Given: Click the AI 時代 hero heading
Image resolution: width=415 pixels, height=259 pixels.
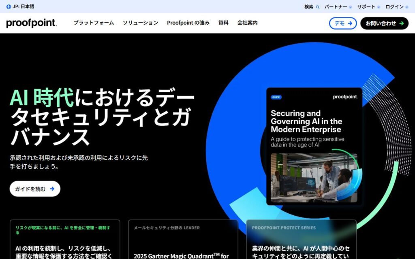Looking at the screenshot, I should [42, 98].
